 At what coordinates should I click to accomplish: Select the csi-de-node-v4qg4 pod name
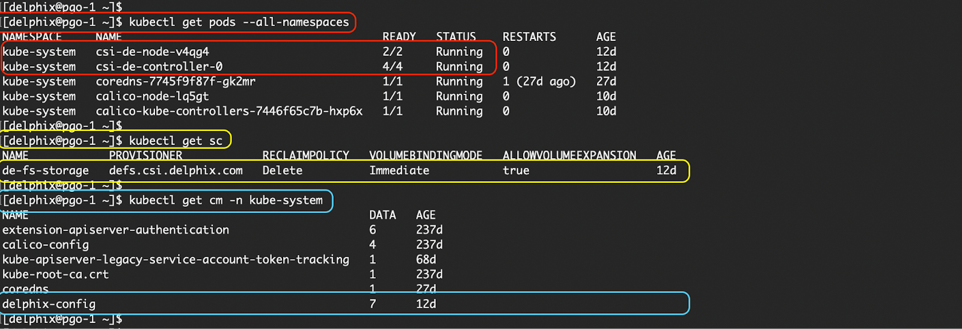[153, 52]
